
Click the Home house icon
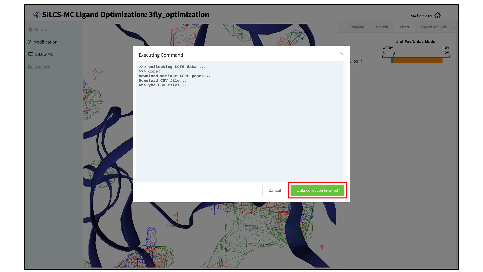(x=437, y=15)
